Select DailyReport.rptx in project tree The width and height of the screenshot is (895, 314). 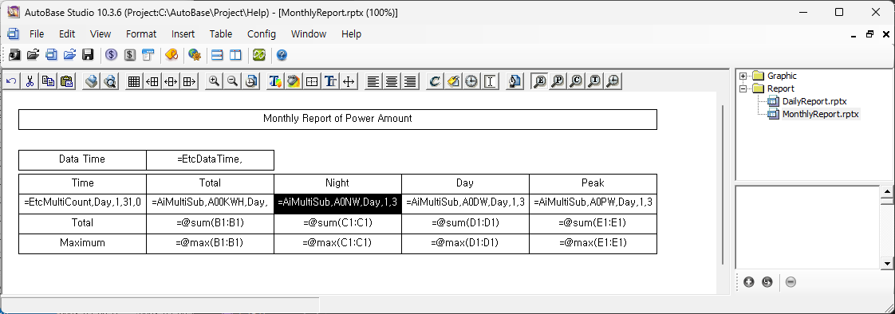click(x=814, y=101)
